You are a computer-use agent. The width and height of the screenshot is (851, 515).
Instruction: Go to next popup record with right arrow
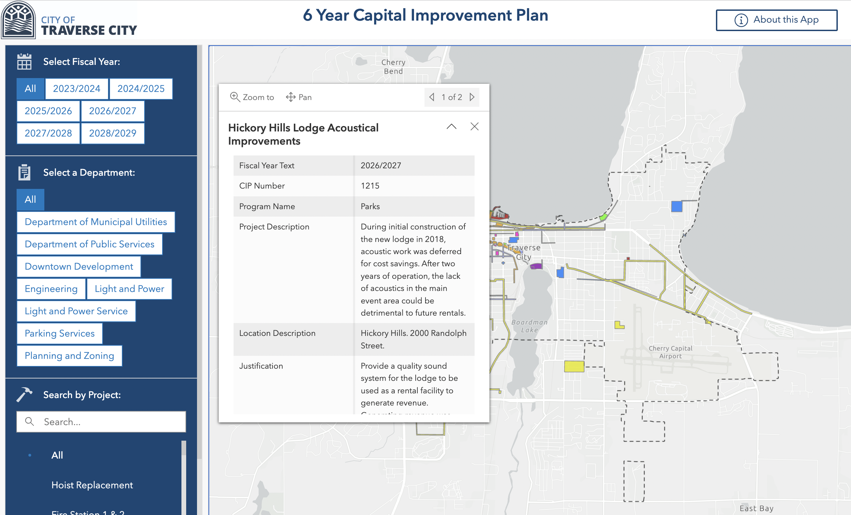[472, 97]
